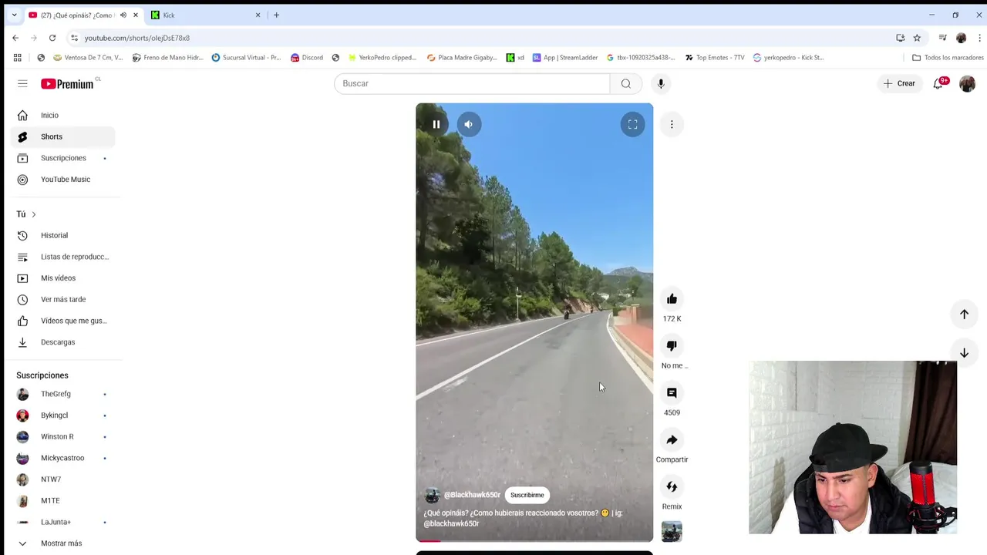Open YouTube Music in the sidebar
This screenshot has height=555, width=987.
63,180
